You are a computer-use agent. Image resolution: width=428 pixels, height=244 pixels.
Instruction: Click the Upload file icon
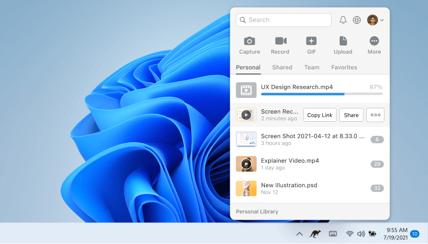point(343,41)
